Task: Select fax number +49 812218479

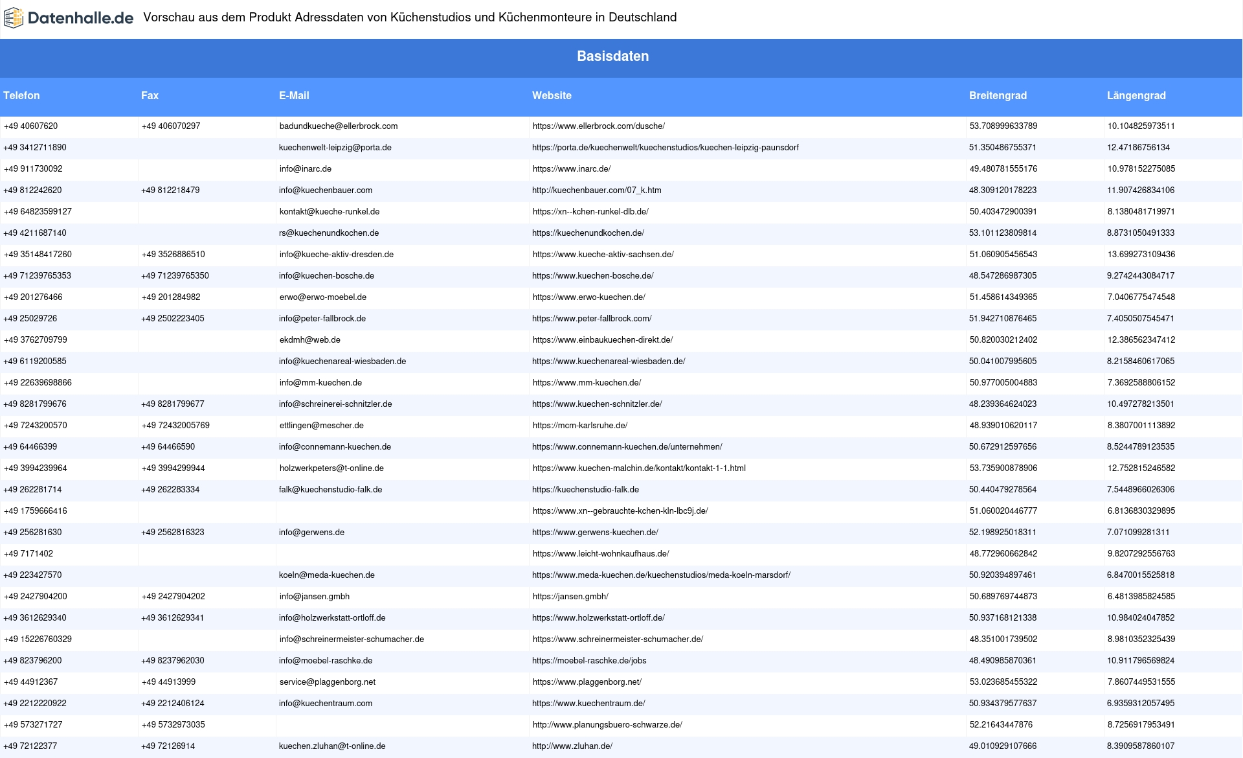Action: [x=170, y=190]
